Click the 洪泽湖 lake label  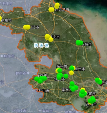(41, 45)
